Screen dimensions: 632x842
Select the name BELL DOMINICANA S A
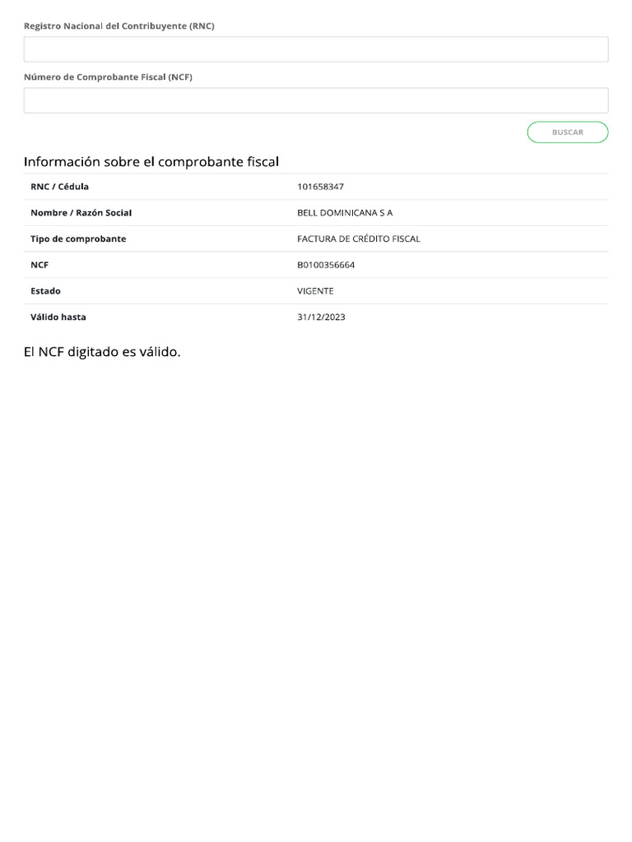point(345,213)
